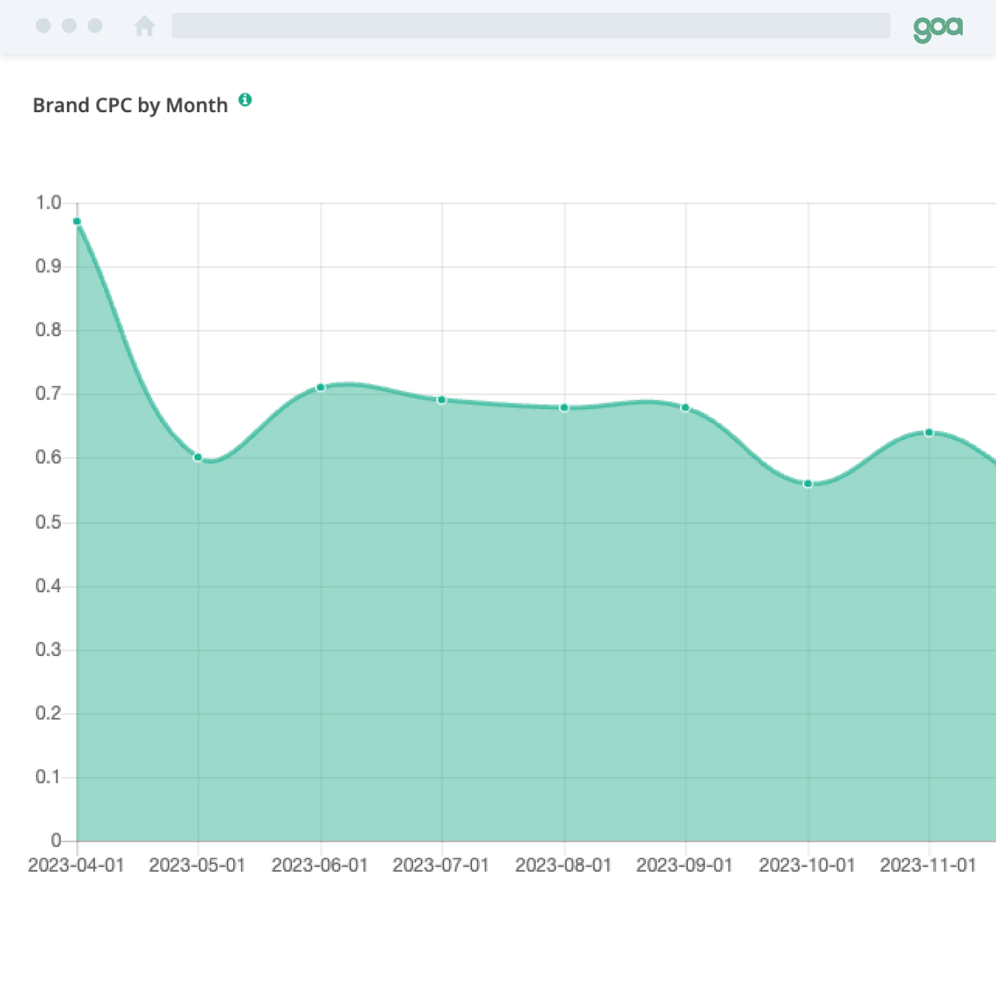Select the 2023-10-01 data point

coord(808,483)
